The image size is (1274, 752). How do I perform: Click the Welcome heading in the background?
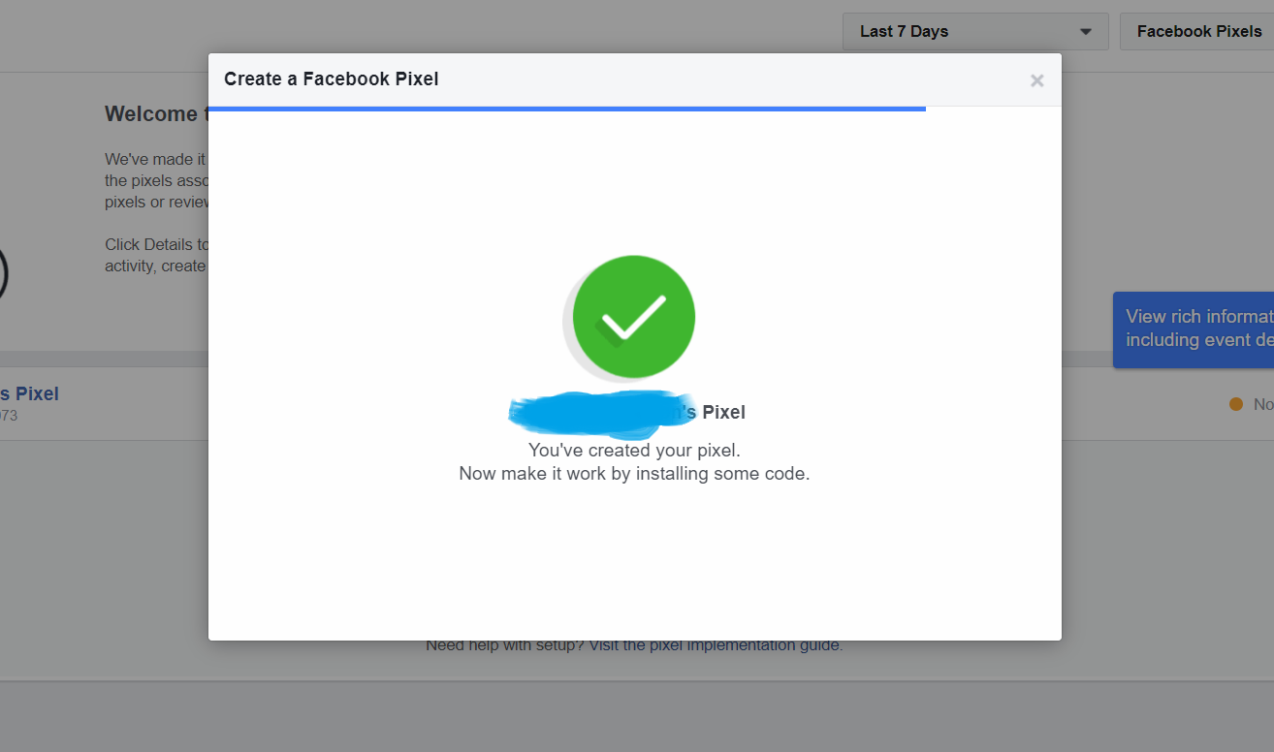pos(152,113)
